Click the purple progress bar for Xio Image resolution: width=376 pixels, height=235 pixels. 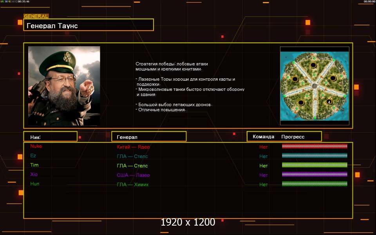click(x=315, y=174)
